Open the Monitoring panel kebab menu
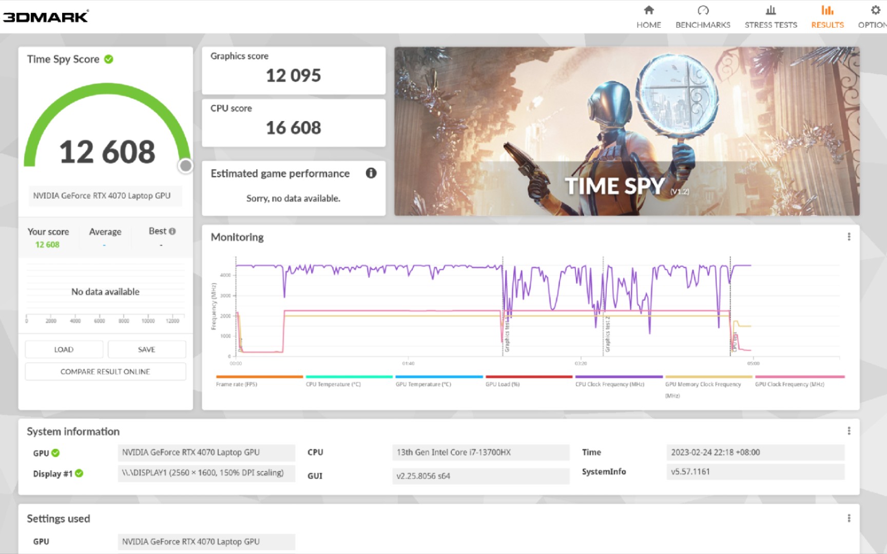Screen dimensions: 887x554 click(x=850, y=235)
